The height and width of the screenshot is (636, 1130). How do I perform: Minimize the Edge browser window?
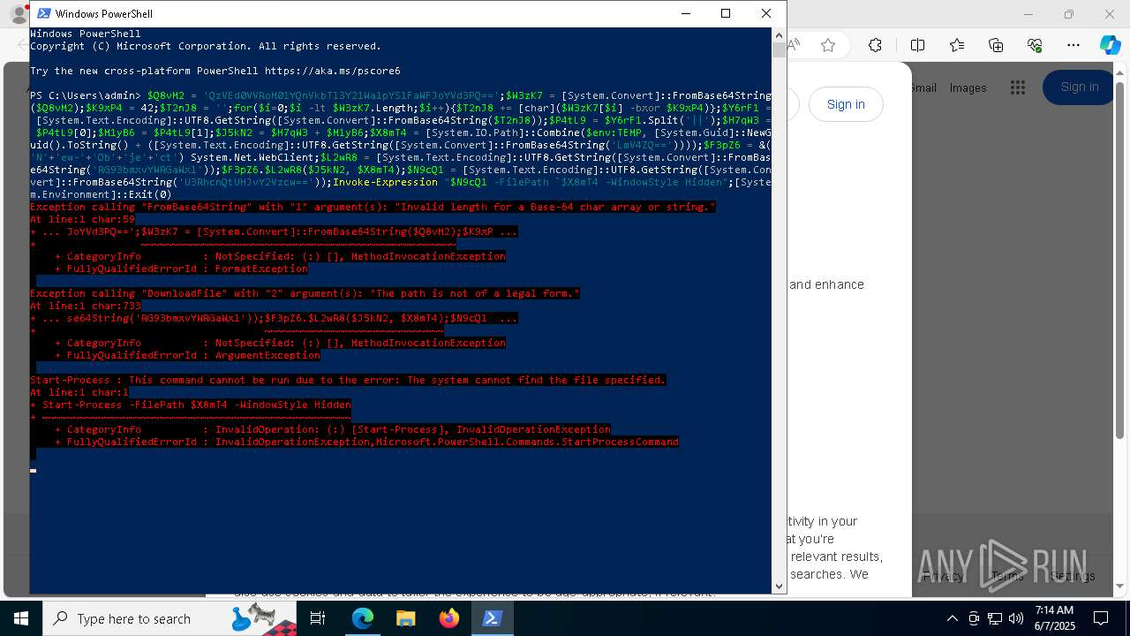tap(1028, 14)
